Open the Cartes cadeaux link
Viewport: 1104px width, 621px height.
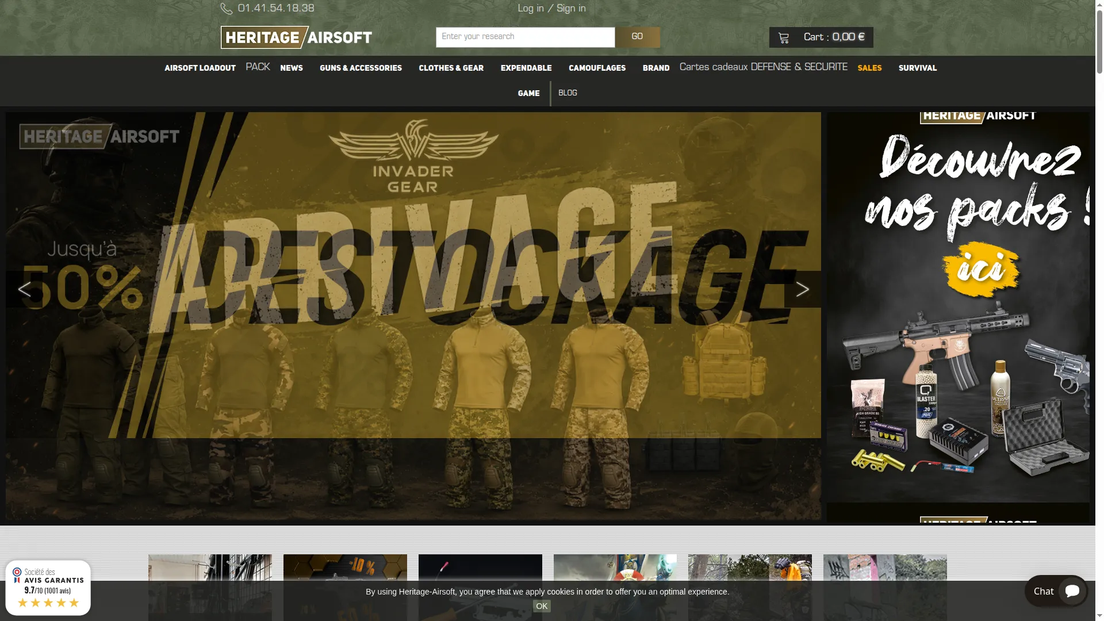(714, 67)
